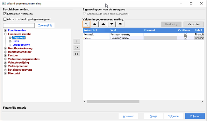
Task: Click the Kenmerk rekening field cell
Action: coord(127,35)
